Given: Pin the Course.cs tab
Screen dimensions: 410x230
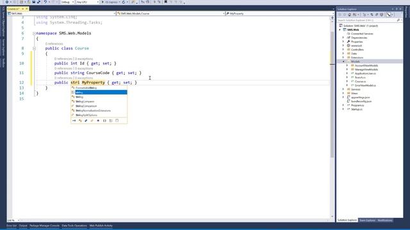Looking at the screenshot, I should 23,9.
